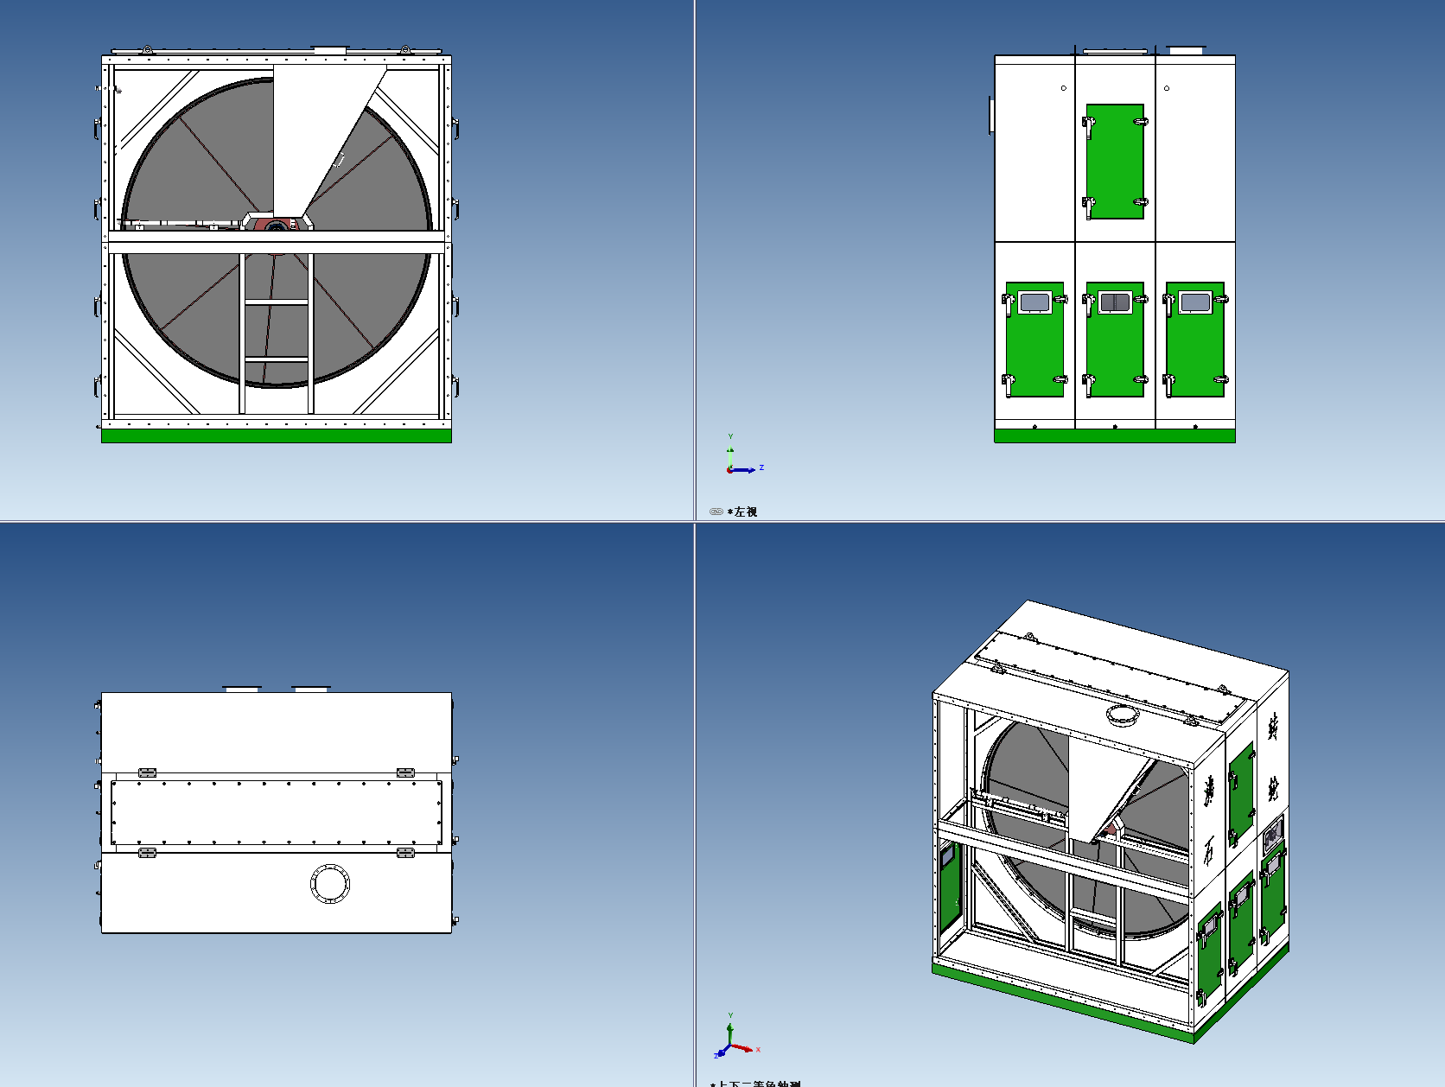Select the upper green door in the left view
Screen dimensions: 1445x1087
pos(1115,162)
